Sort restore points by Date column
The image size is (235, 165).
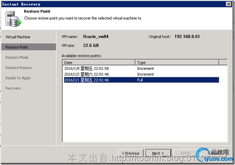(x=99, y=62)
